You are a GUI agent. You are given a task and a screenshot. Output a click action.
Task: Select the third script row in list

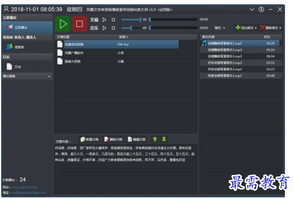coord(118,62)
